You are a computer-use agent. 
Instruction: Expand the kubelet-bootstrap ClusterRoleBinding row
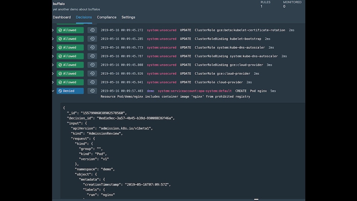point(53,39)
